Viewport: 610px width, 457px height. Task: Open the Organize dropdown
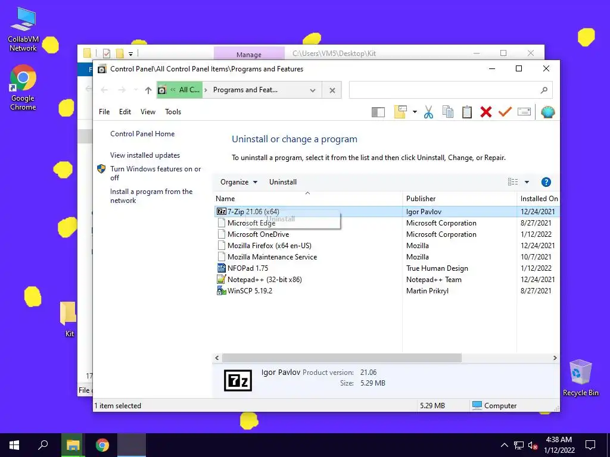(239, 182)
